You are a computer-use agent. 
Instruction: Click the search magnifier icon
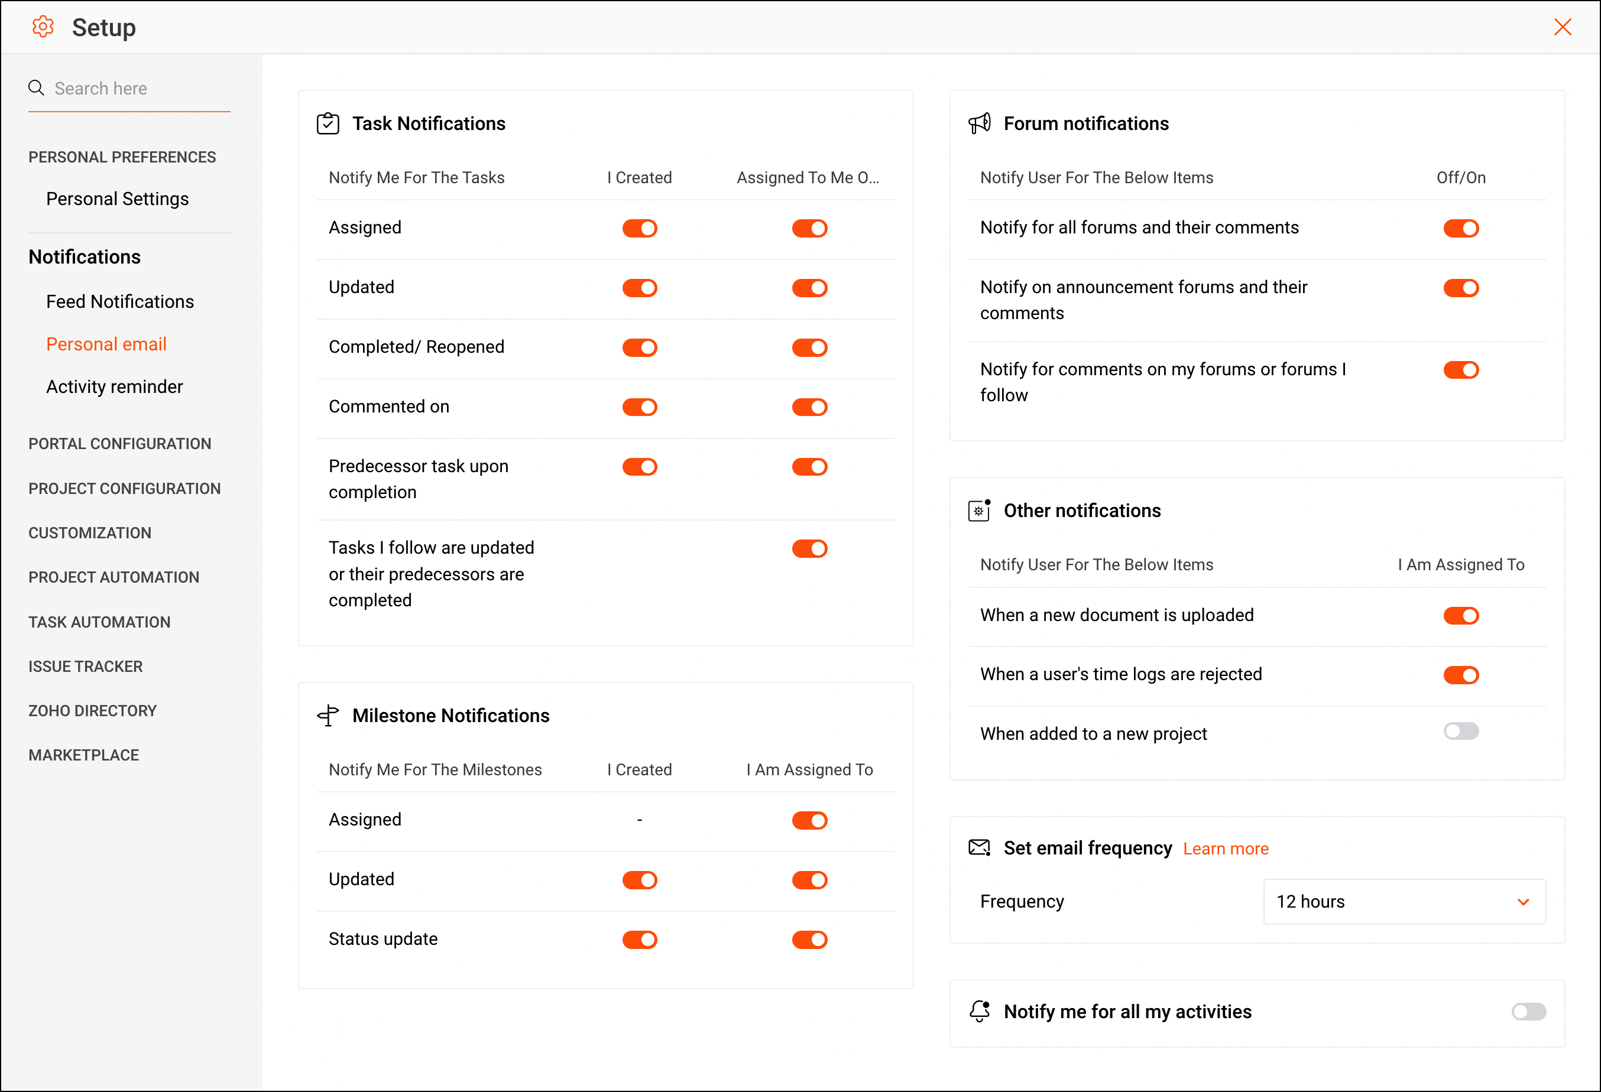36,88
